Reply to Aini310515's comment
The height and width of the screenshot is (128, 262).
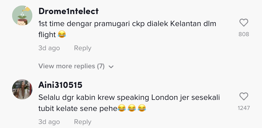coord(83,122)
